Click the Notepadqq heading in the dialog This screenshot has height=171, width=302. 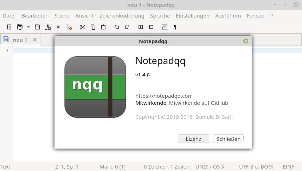point(160,61)
